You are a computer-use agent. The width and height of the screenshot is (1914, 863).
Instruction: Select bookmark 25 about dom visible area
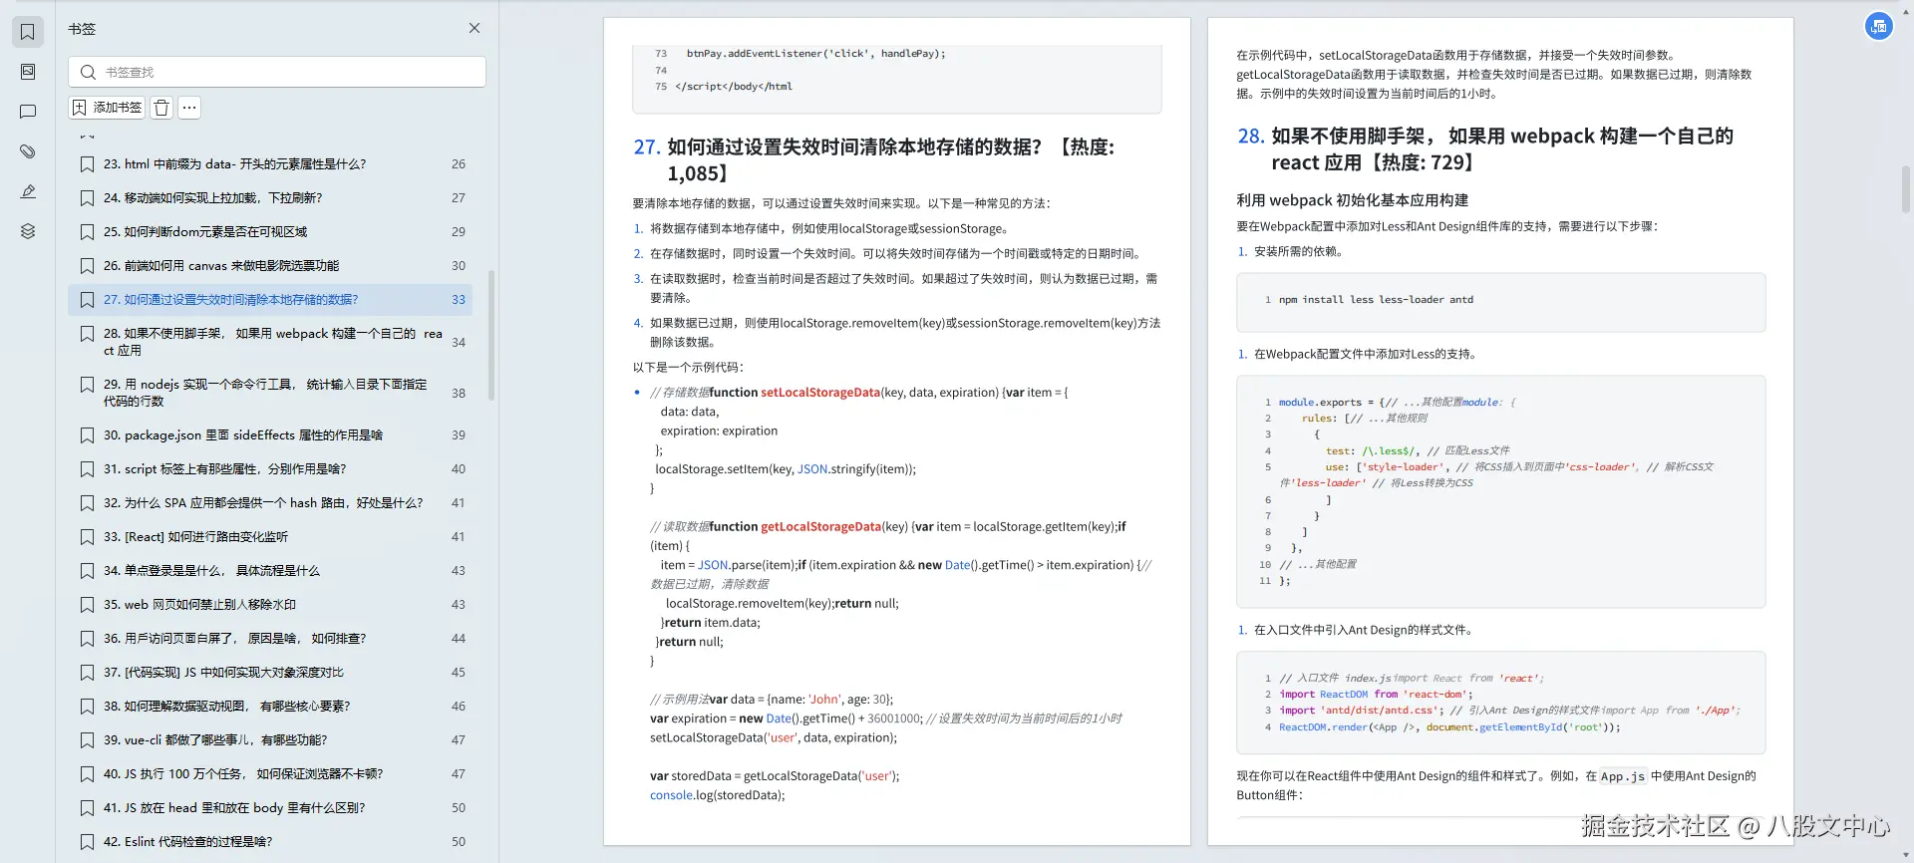tap(270, 232)
